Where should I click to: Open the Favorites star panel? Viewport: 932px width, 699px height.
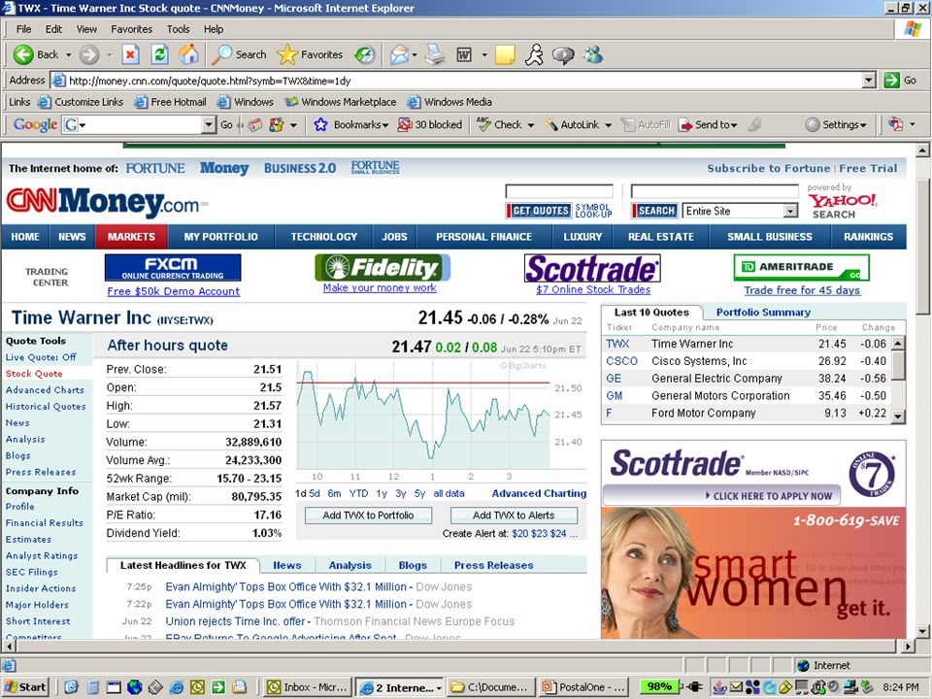click(x=311, y=54)
